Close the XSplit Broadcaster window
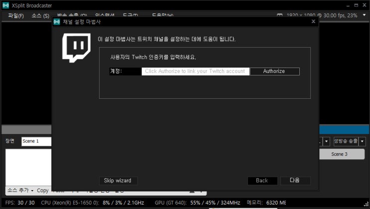This screenshot has width=370, height=209. click(x=365, y=5)
